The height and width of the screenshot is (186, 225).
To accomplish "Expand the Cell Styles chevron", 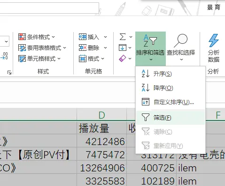I will tap(59, 58).
